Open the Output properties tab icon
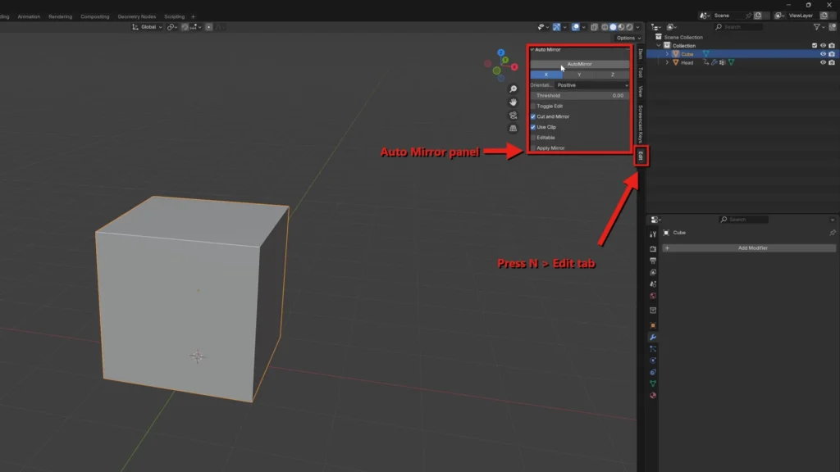 [x=652, y=261]
